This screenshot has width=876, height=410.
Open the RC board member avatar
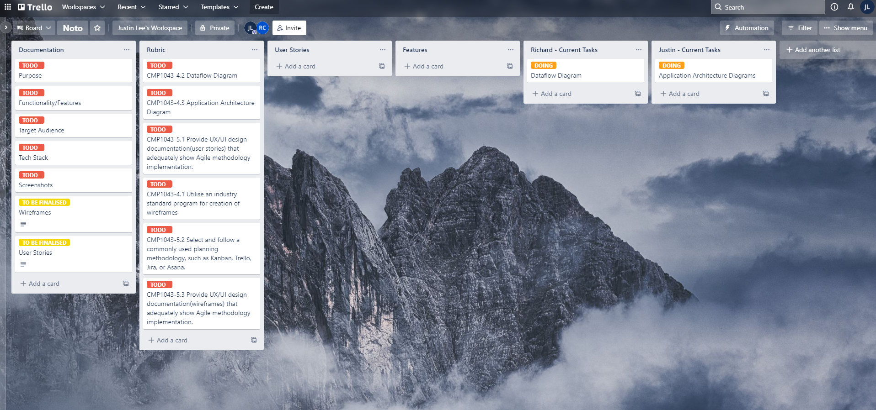[262, 28]
